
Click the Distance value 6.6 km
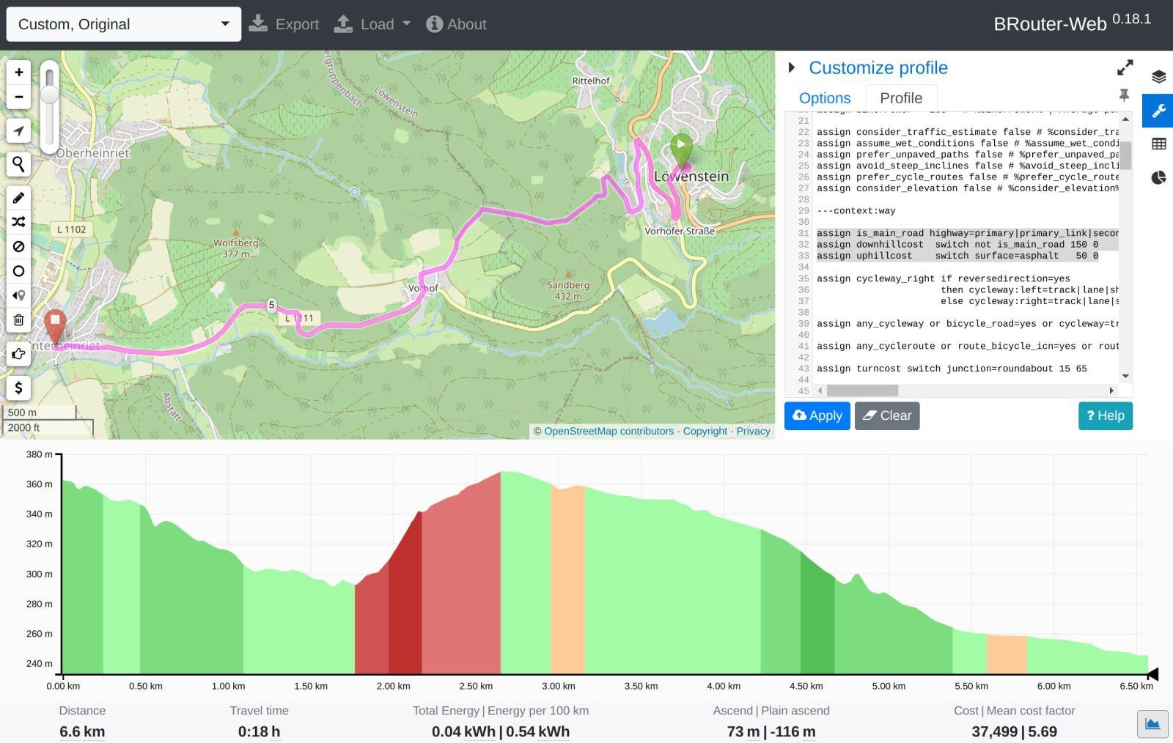(82, 731)
